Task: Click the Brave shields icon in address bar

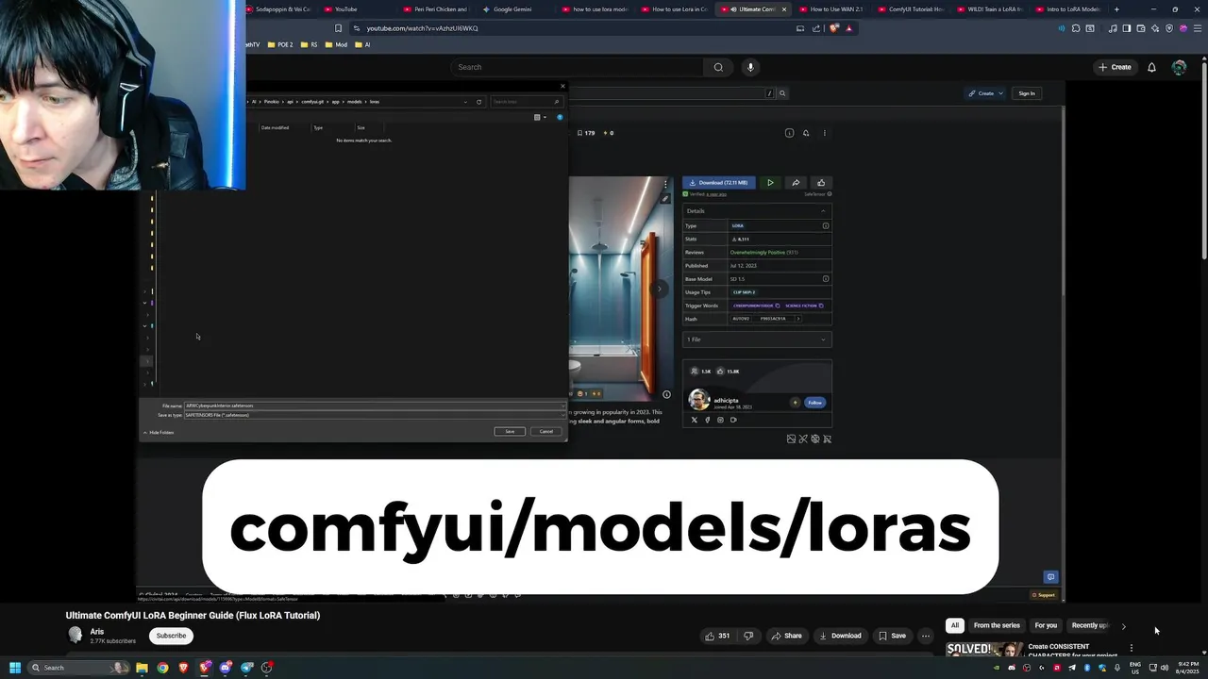Action: [834, 28]
